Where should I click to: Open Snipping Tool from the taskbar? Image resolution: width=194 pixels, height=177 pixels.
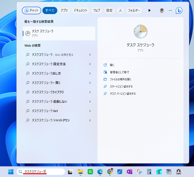[x=139, y=172]
